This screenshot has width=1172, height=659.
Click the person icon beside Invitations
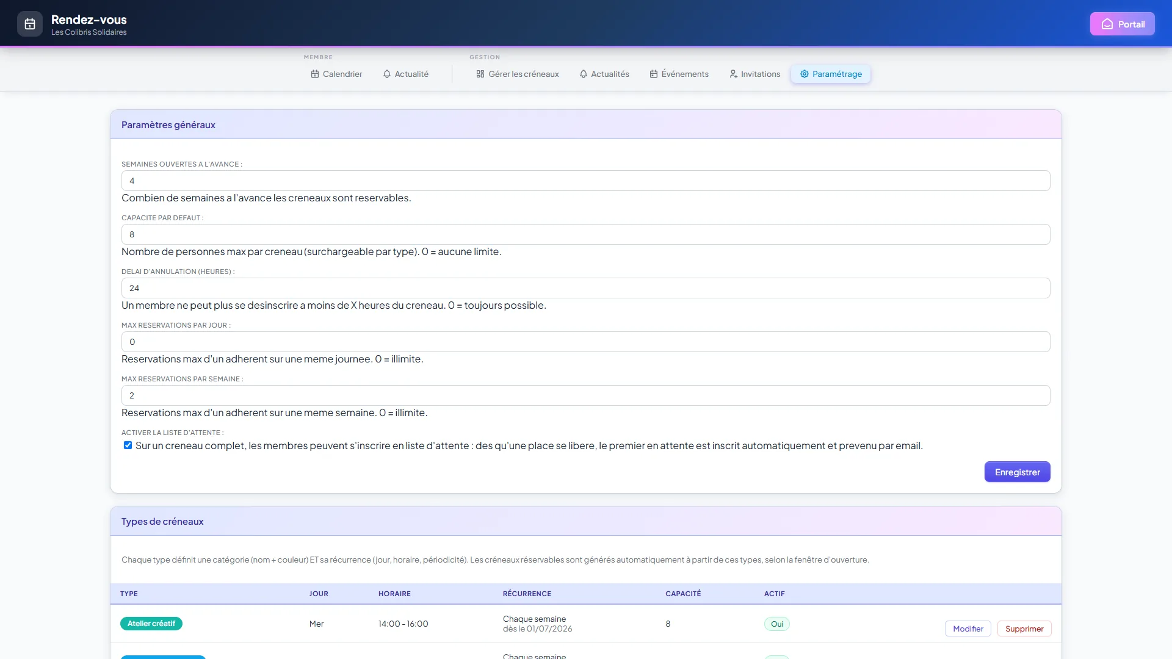[734, 74]
